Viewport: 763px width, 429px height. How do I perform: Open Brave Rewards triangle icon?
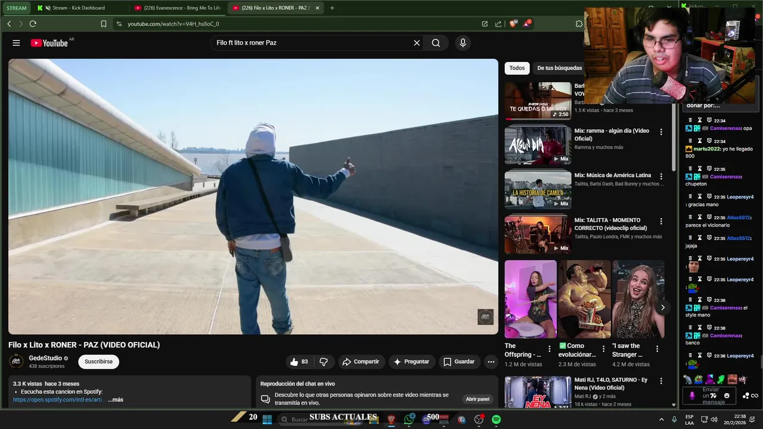527,24
